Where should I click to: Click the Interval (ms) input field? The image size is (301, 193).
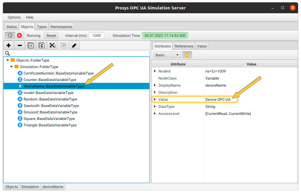point(96,35)
